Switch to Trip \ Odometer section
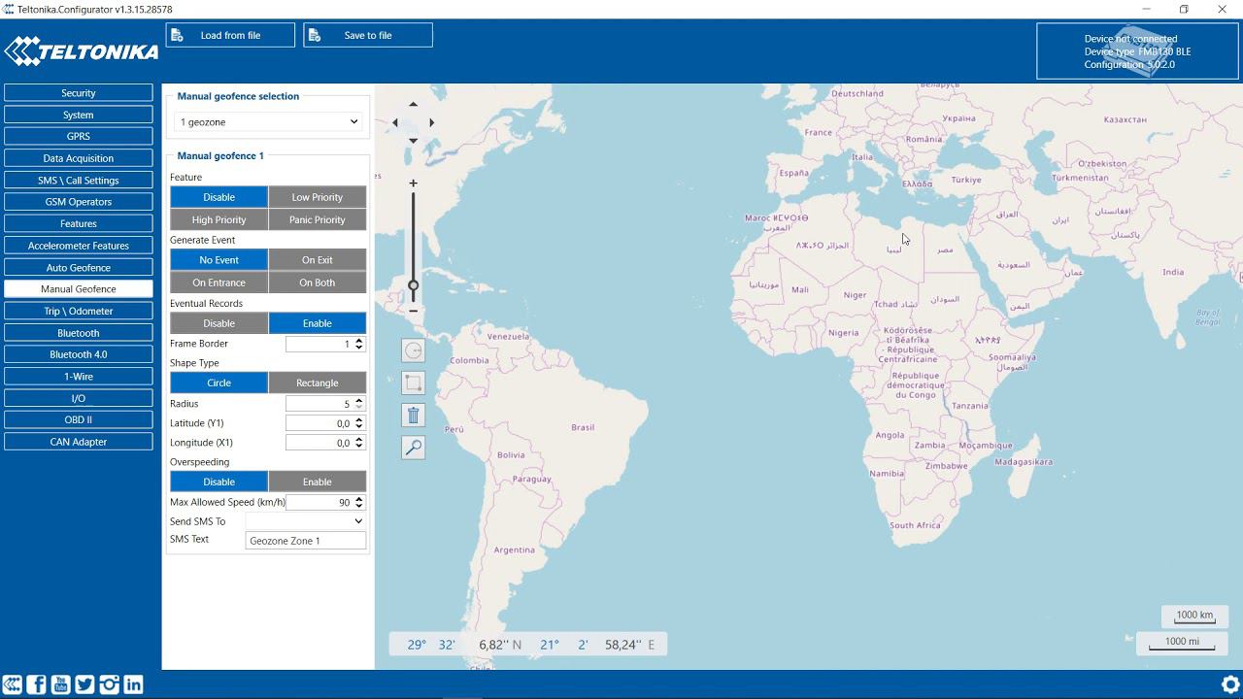This screenshot has width=1243, height=699. (x=79, y=311)
